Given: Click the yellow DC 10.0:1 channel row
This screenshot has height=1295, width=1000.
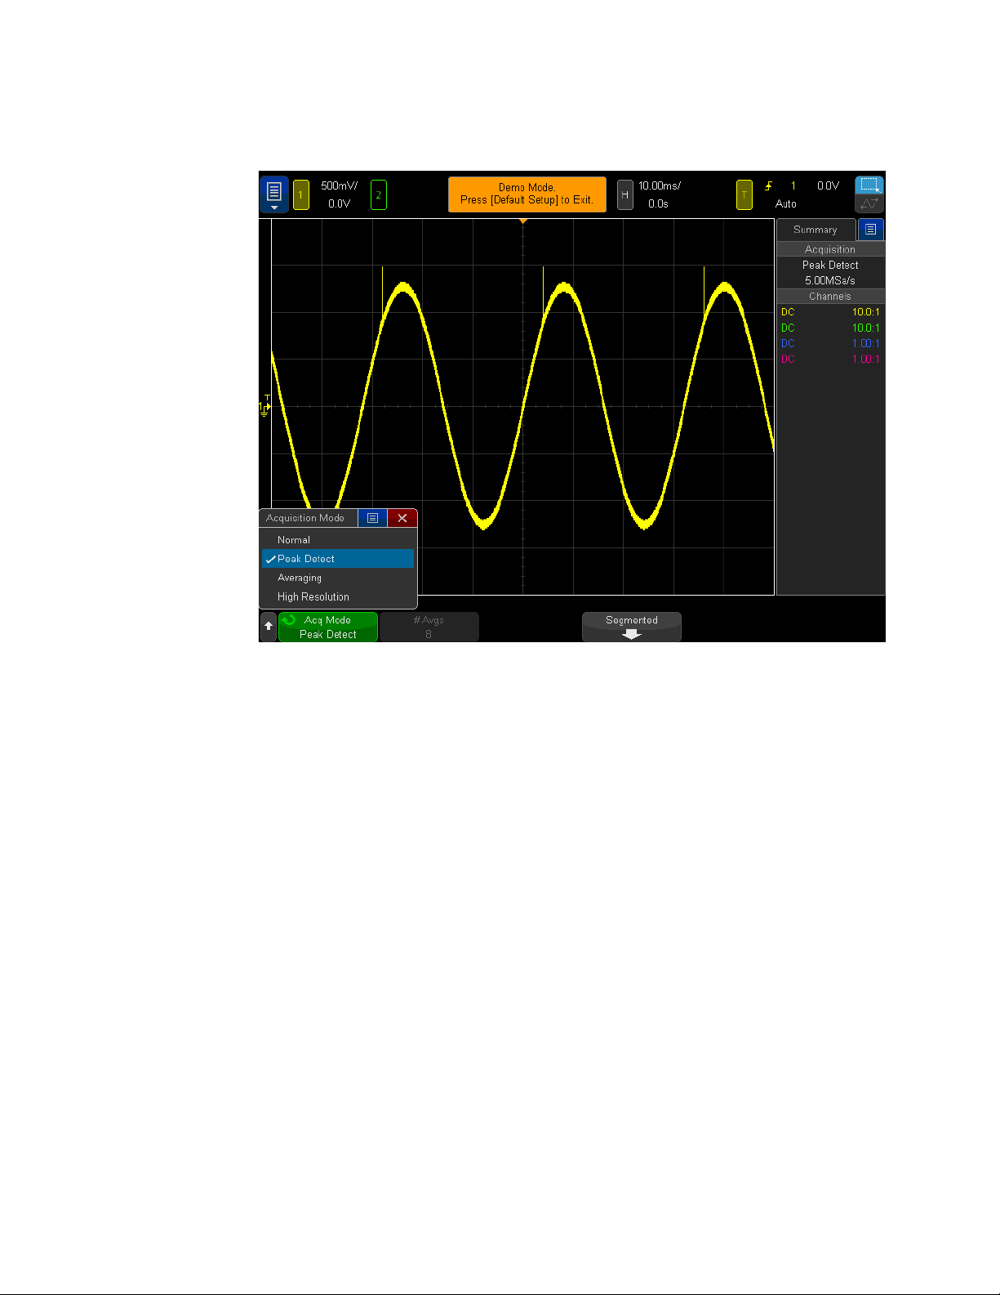Looking at the screenshot, I should click(x=830, y=312).
